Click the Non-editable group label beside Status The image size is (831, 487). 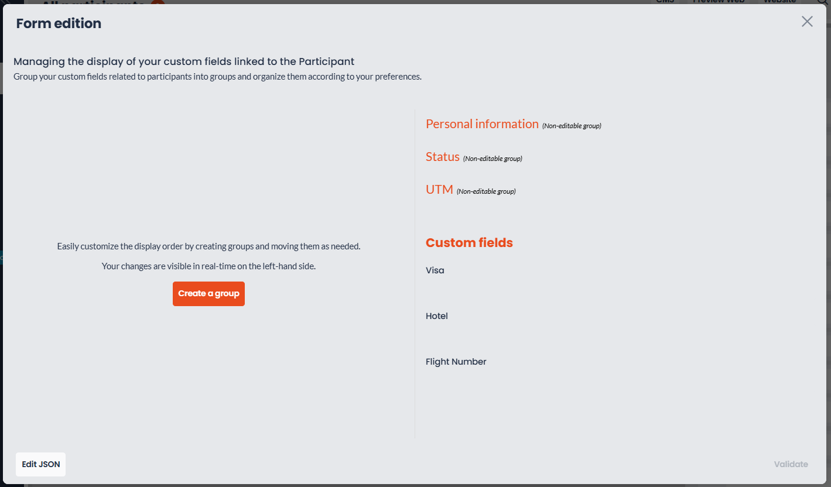(493, 159)
